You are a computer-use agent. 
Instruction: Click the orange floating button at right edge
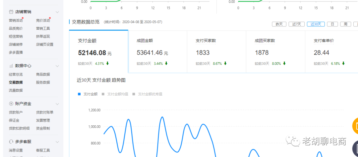click(355, 126)
